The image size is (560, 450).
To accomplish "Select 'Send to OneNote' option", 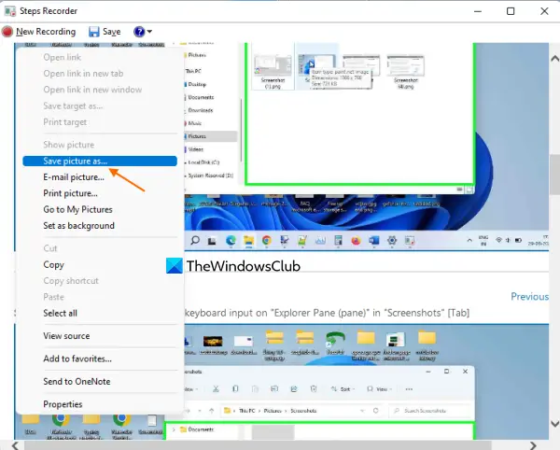I will click(77, 382).
